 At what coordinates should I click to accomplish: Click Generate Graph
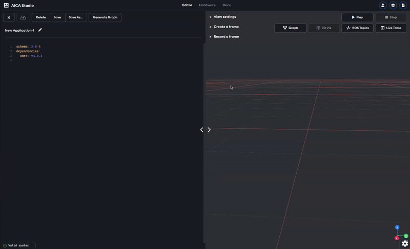tap(105, 17)
